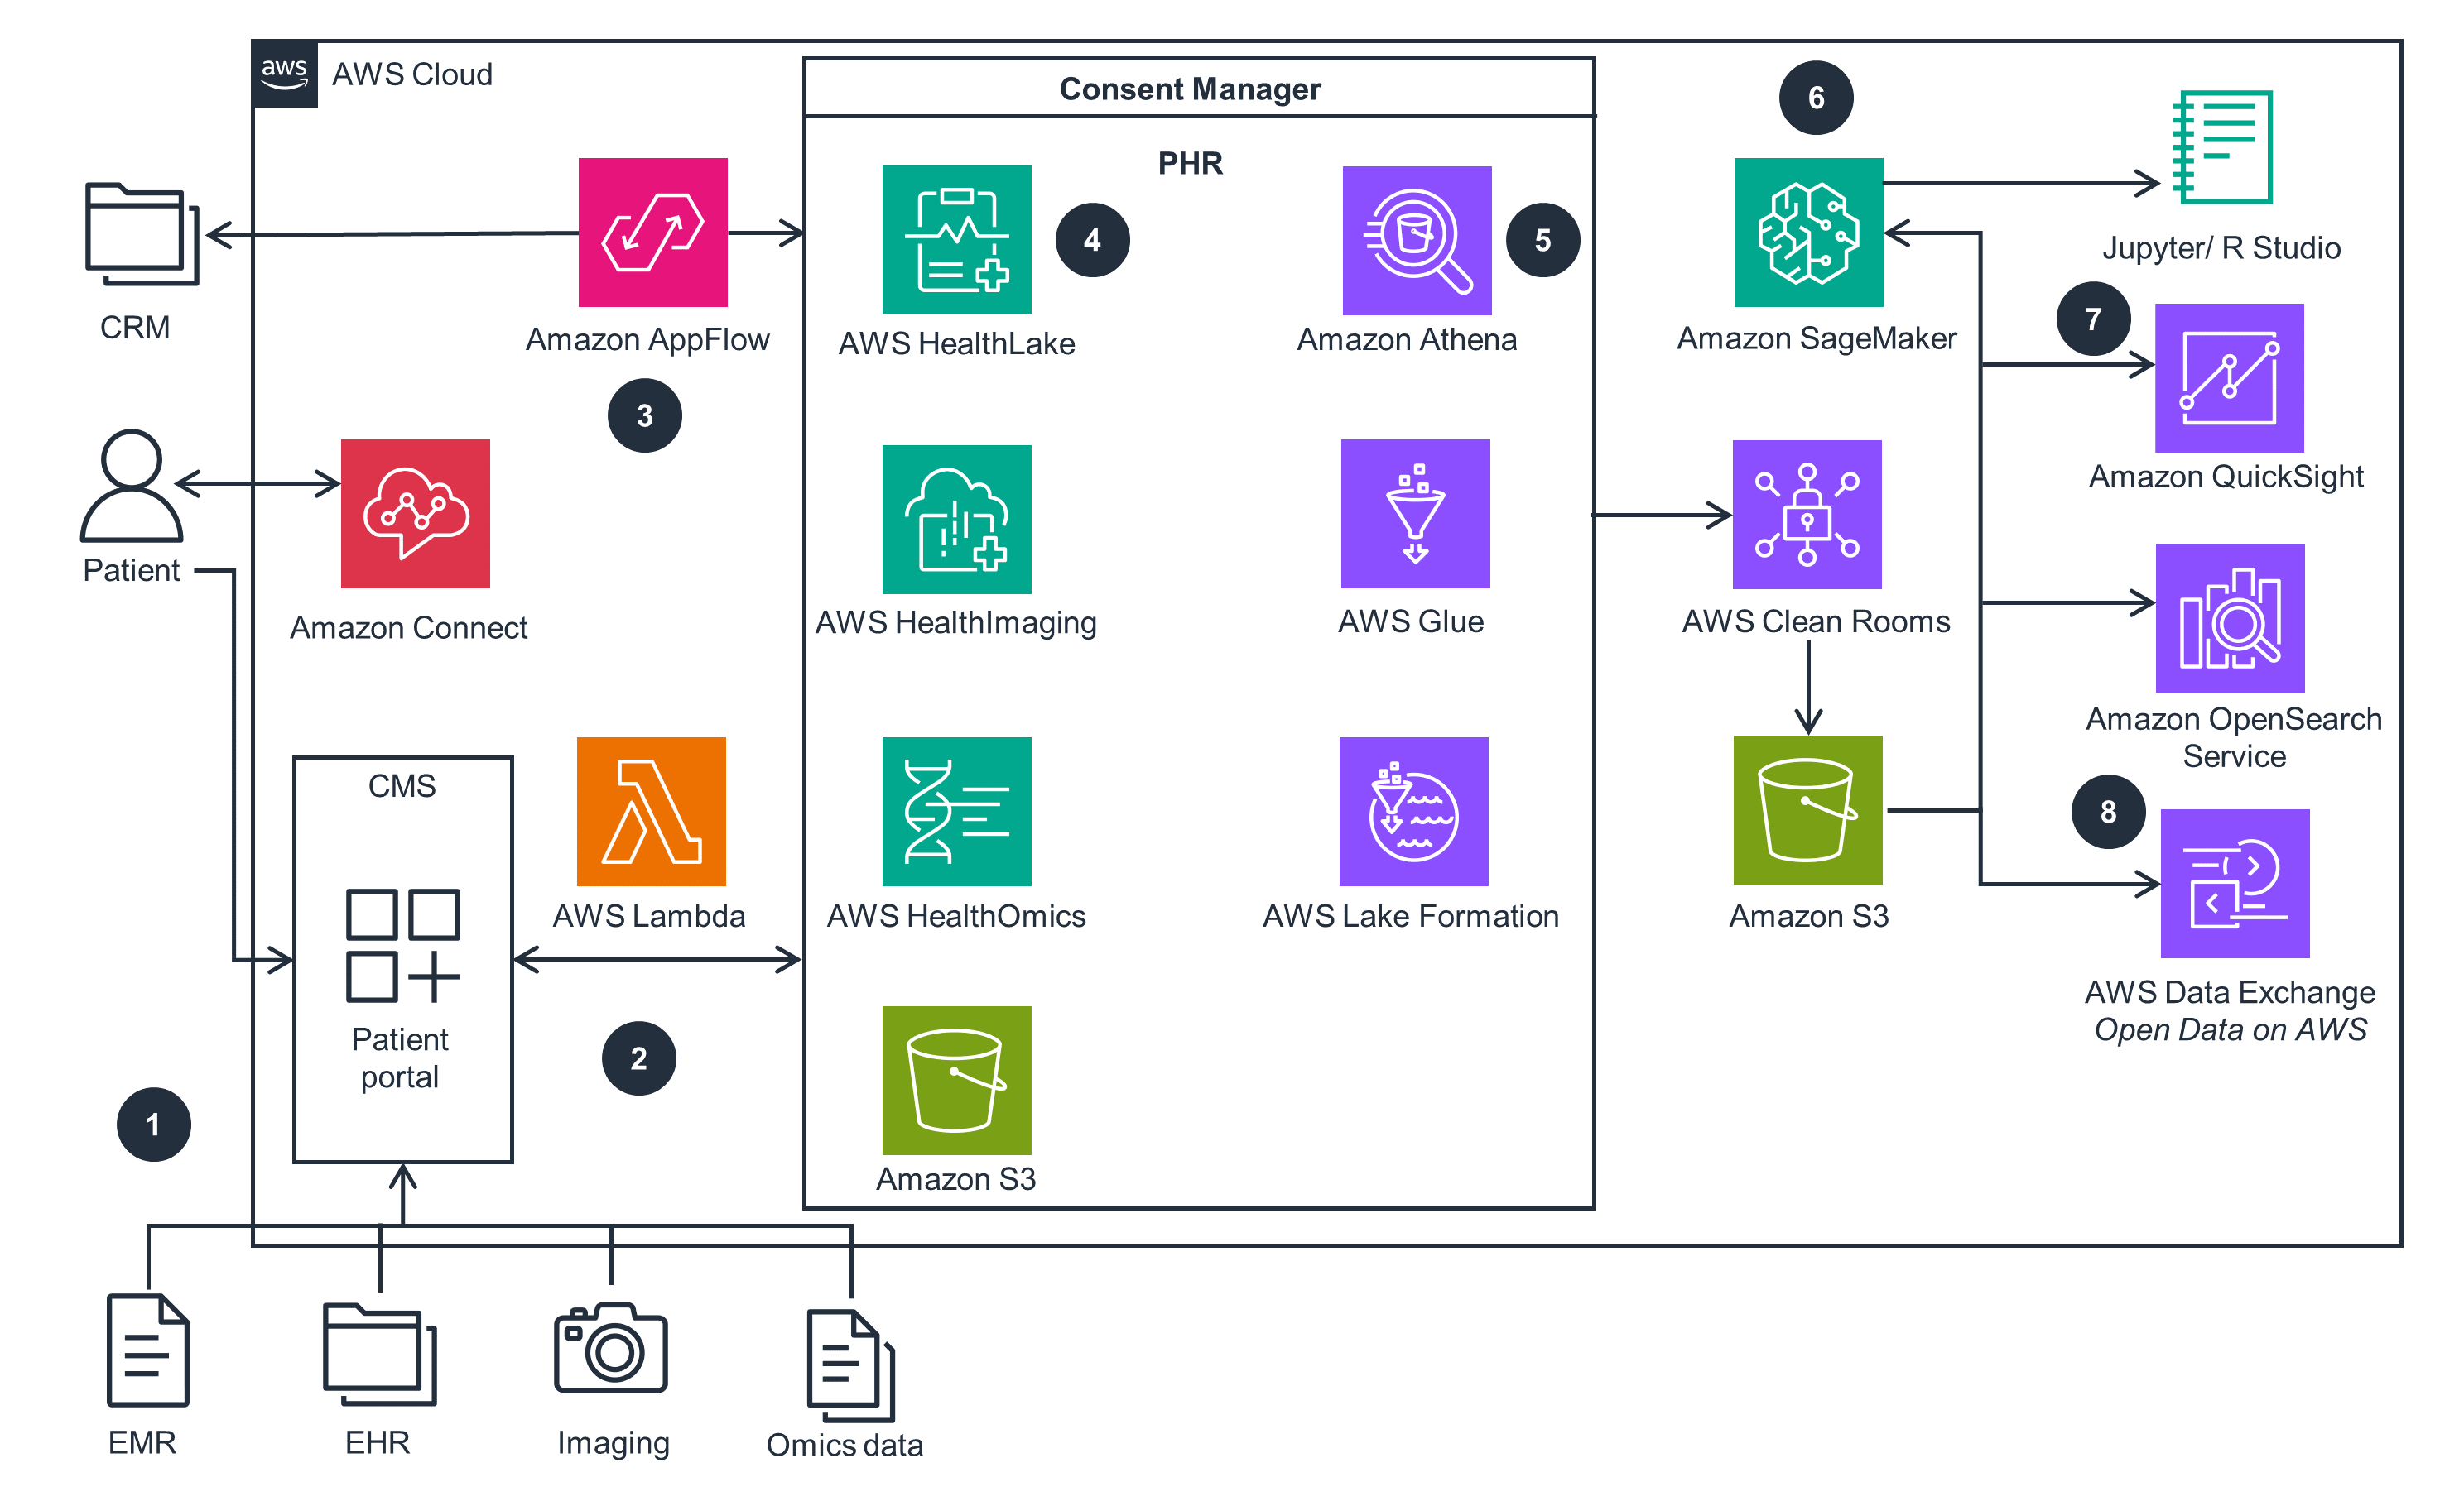Click the AWS HealthLake icon
This screenshot has height=1506, width=2464.
click(x=957, y=240)
